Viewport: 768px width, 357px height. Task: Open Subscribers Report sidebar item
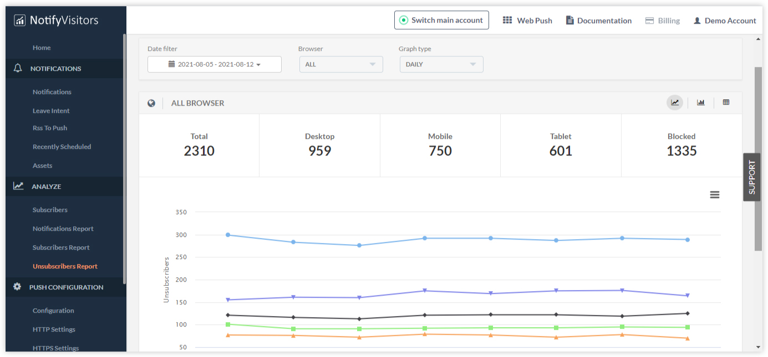[61, 247]
